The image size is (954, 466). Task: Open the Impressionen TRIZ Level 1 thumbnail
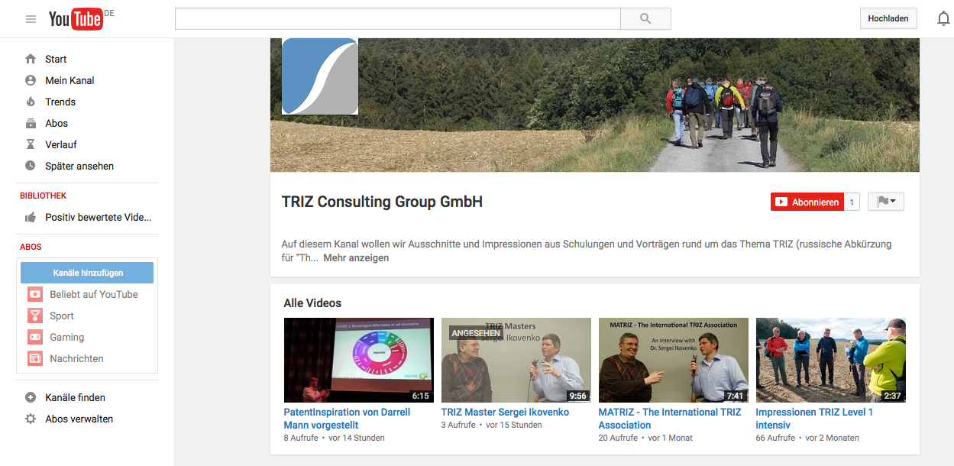click(x=830, y=360)
